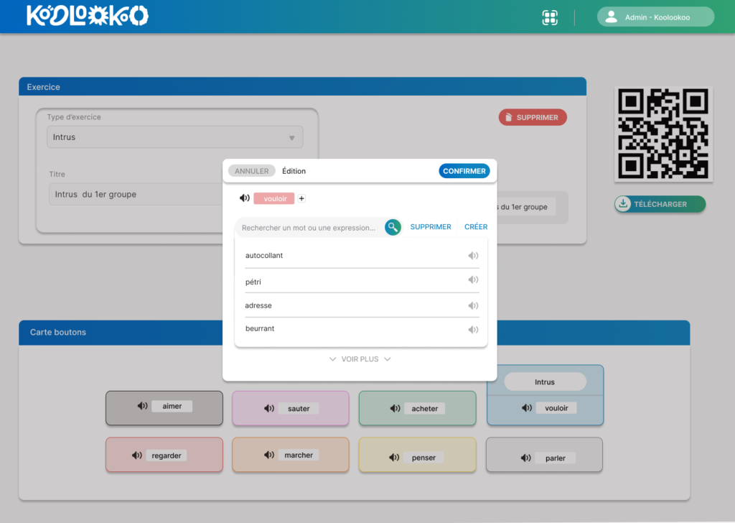Click the magnifier search icon in dialog
The width and height of the screenshot is (735, 523).
(x=393, y=227)
